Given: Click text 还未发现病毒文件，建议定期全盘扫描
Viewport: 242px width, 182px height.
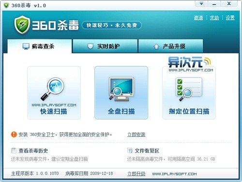Looking at the screenshot, I should (x=49, y=159).
